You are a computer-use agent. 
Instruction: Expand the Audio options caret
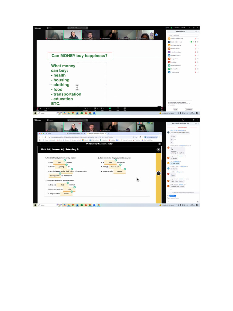[x=40, y=108]
